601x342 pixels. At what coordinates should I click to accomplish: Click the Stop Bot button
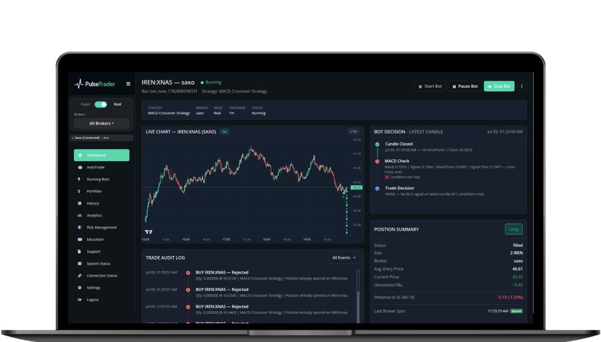[499, 87]
